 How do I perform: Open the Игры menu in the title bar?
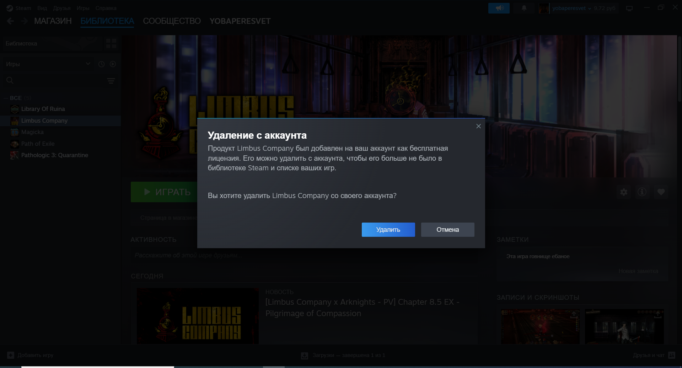pyautogui.click(x=83, y=8)
